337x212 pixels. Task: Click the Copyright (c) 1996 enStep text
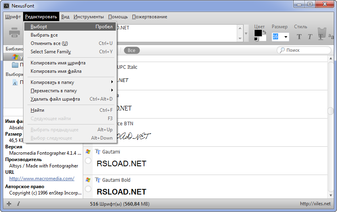45,193
